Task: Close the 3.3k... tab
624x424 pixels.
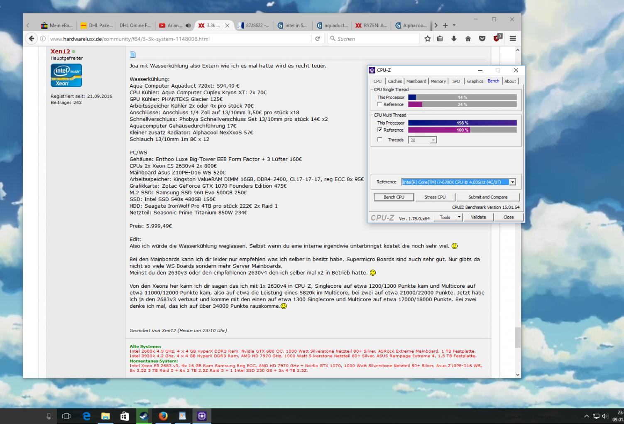Action: (x=228, y=25)
